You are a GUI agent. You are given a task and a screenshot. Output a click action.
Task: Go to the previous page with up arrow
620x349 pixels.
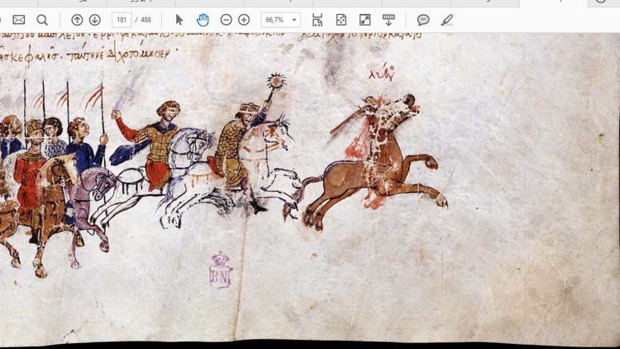(77, 20)
